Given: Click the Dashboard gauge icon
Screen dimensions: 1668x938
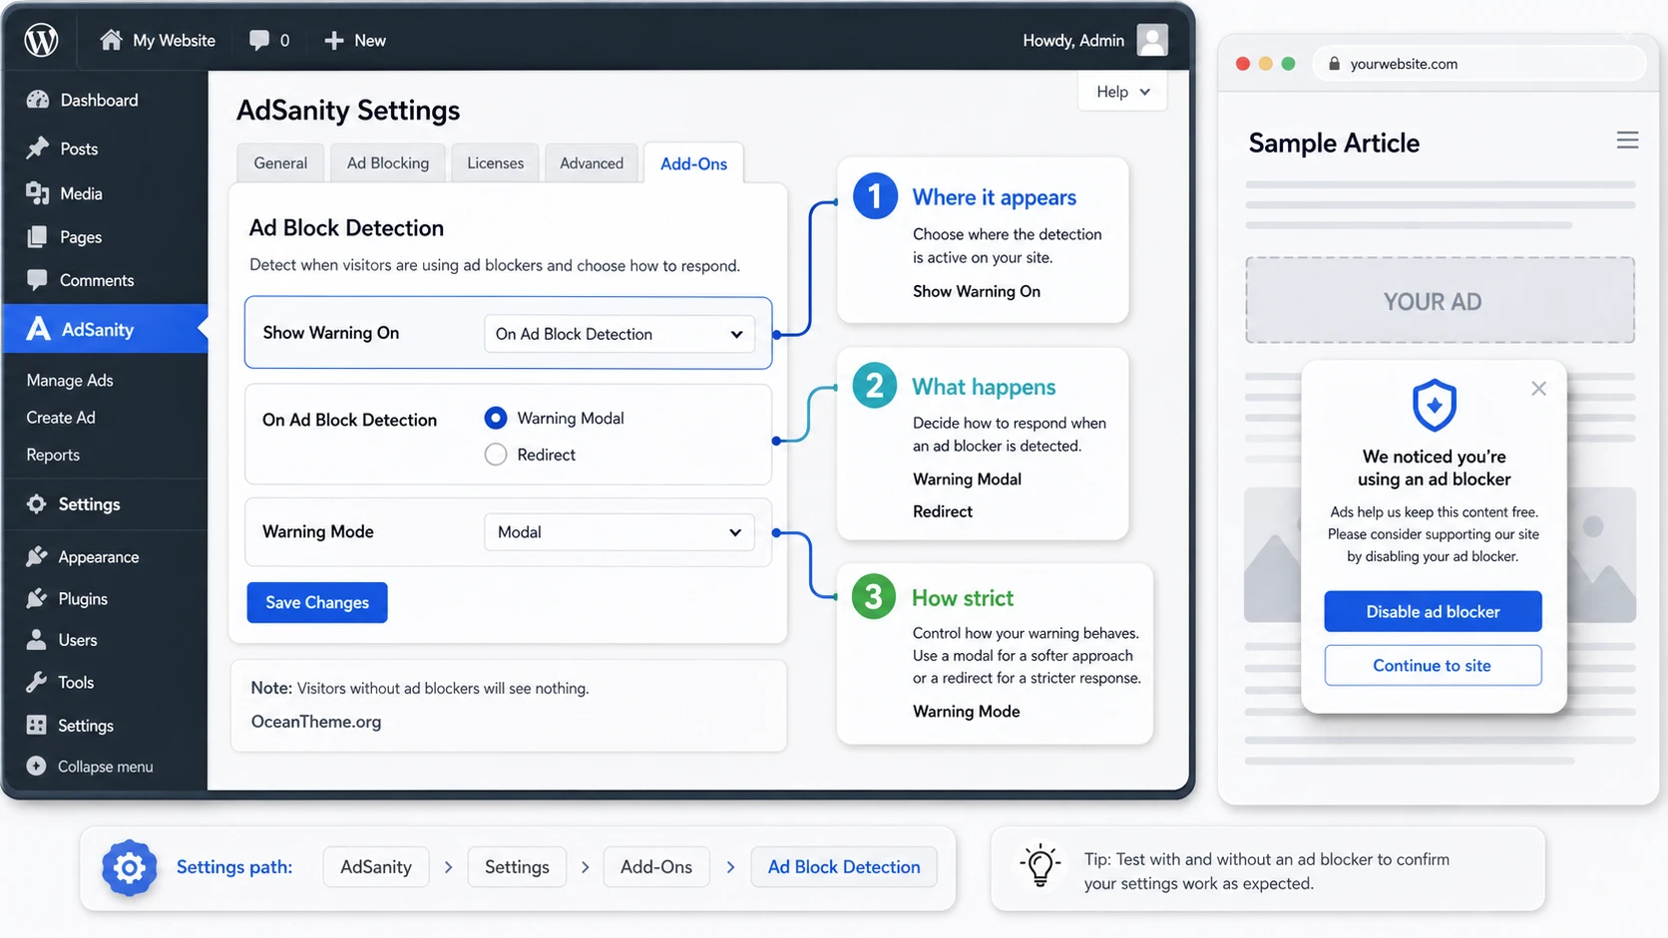Looking at the screenshot, I should (38, 100).
